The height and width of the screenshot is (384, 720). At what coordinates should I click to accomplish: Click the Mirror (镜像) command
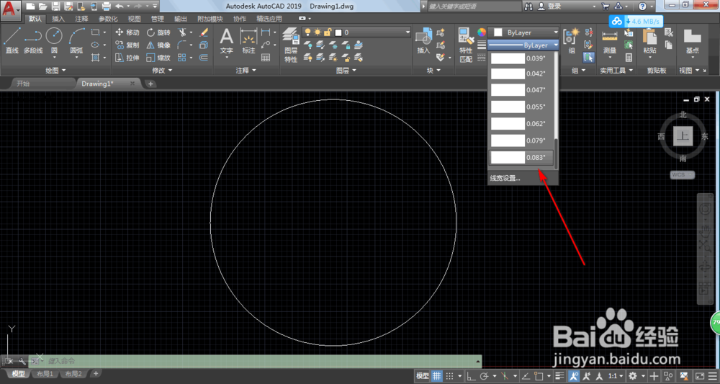tap(158, 45)
